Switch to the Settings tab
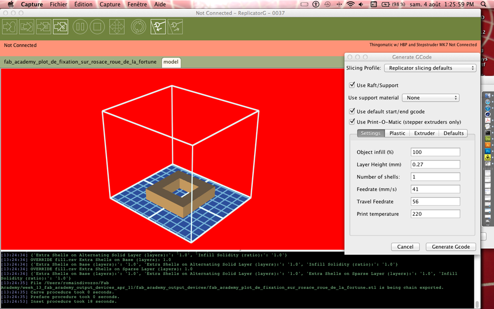Screen dimensions: 494x309 tap(370, 133)
